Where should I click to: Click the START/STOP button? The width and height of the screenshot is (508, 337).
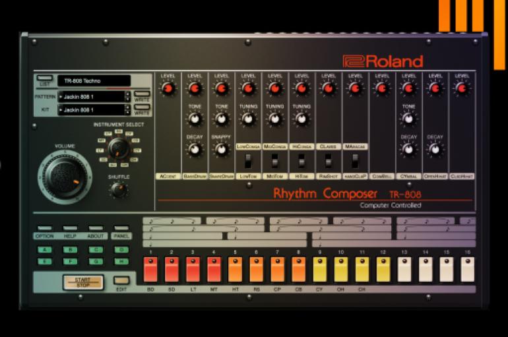pos(83,282)
